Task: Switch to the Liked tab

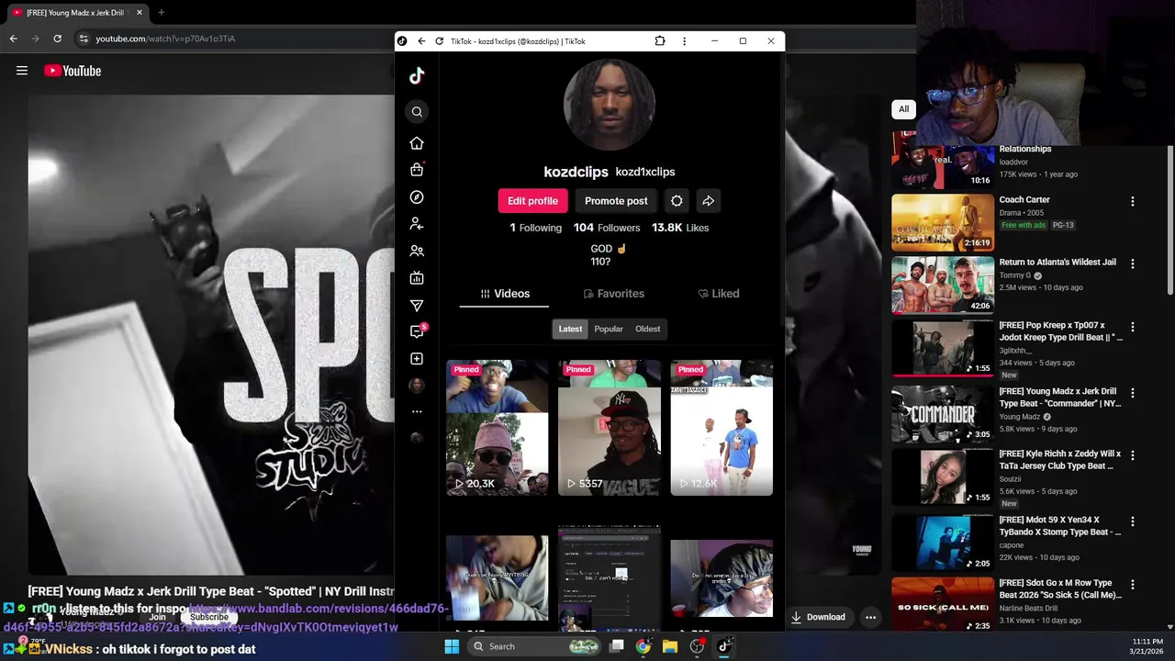Action: (718, 294)
